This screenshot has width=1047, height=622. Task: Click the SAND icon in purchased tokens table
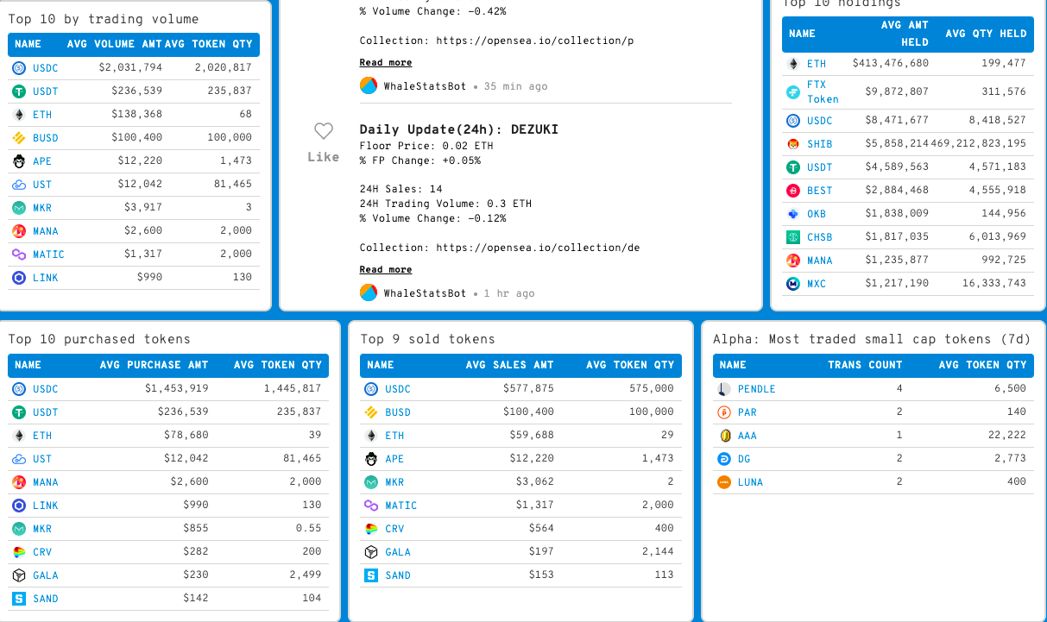19,599
